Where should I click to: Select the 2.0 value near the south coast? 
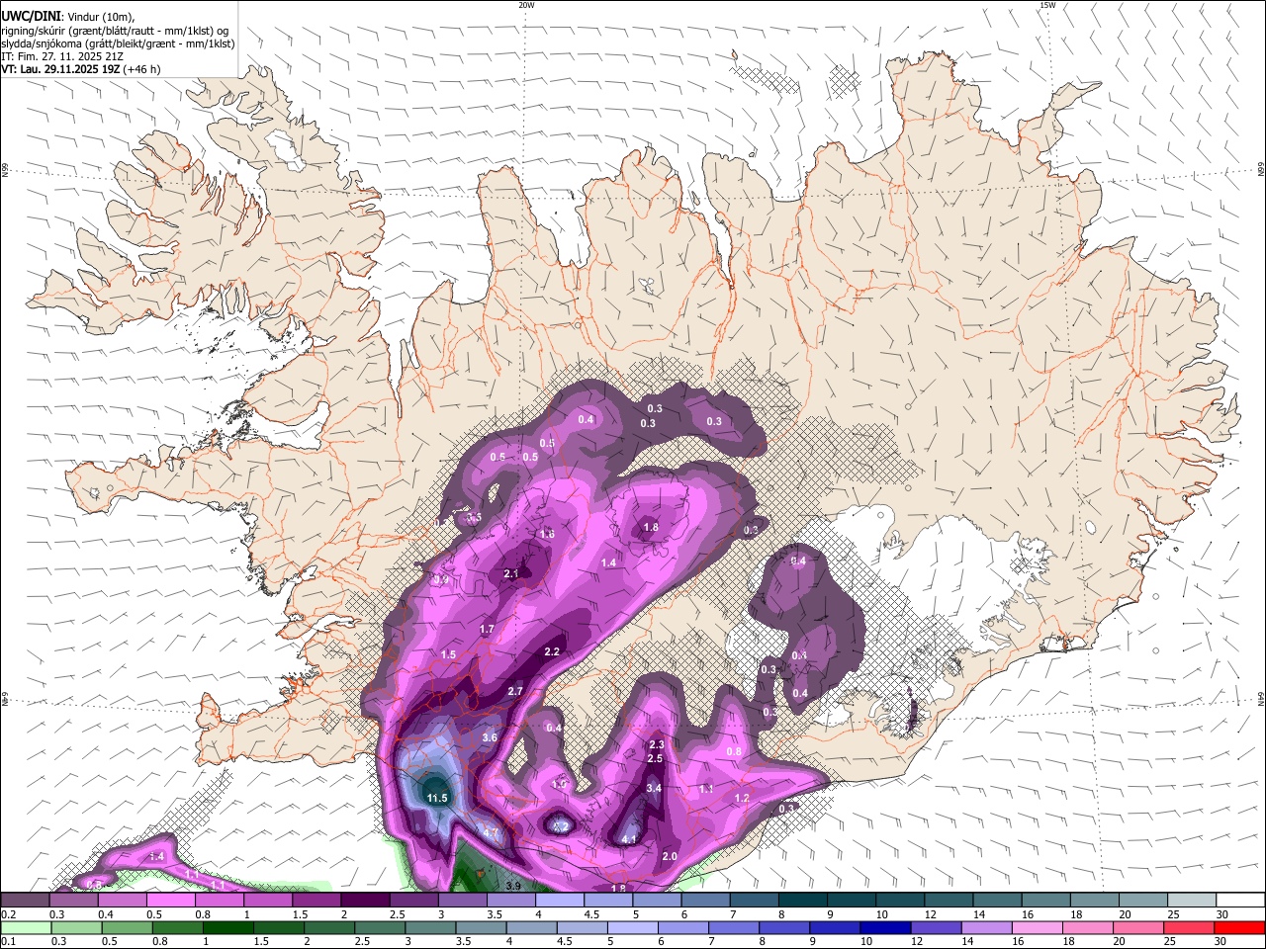670,856
